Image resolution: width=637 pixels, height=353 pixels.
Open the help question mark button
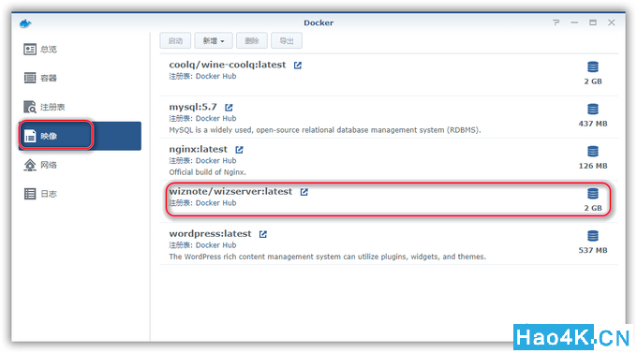coord(556,22)
